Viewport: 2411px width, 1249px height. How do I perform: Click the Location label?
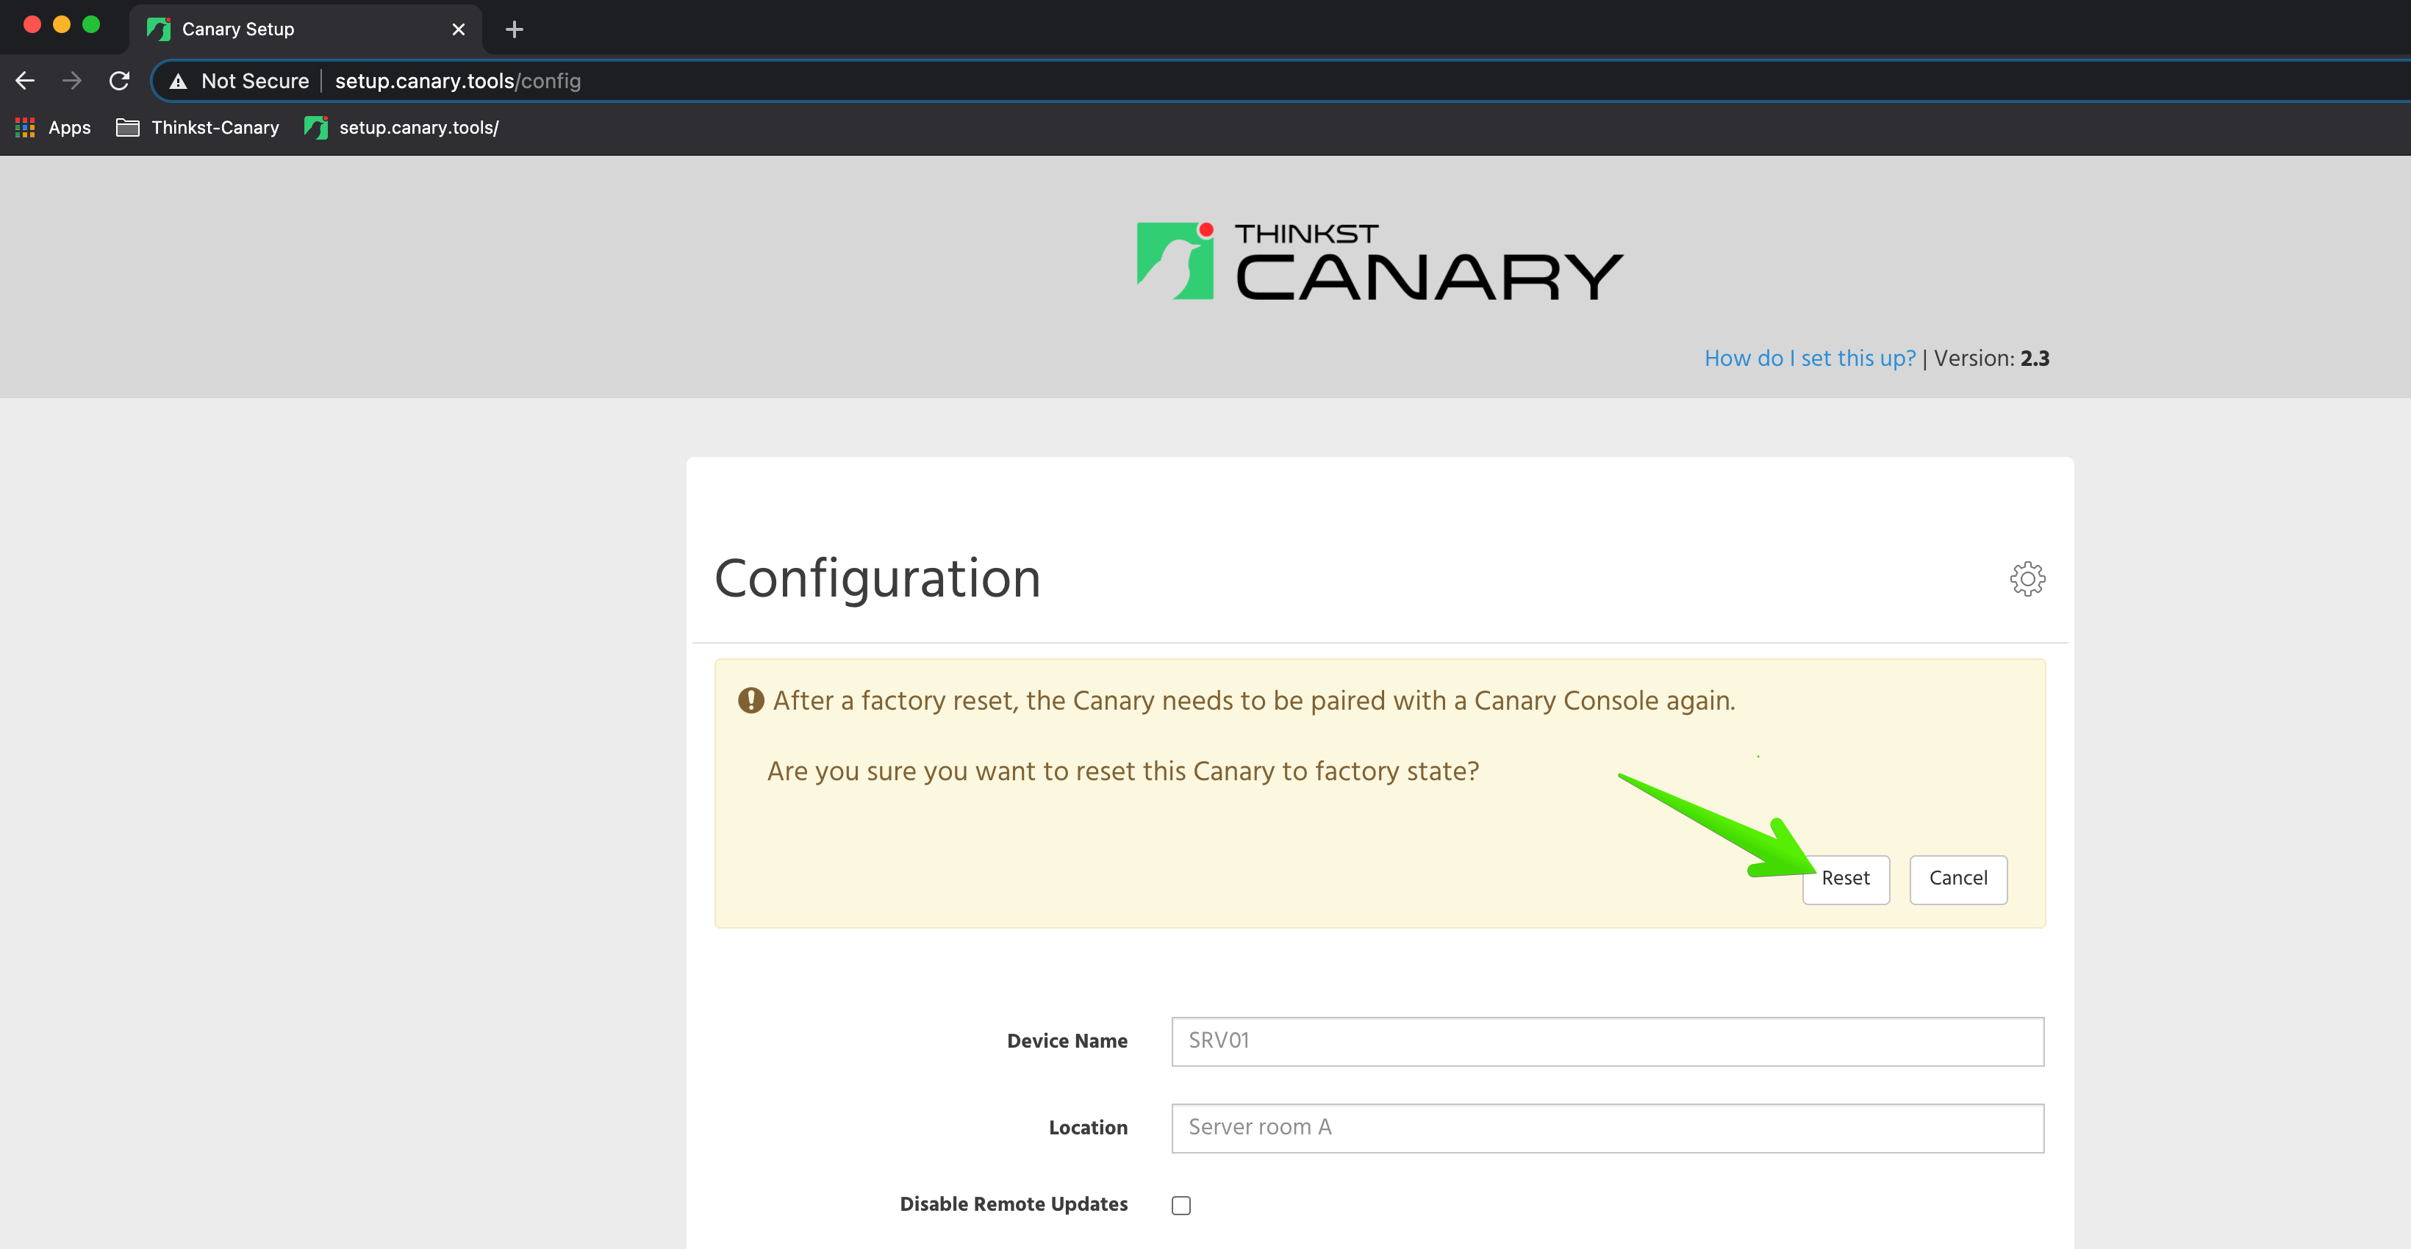pos(1088,1127)
